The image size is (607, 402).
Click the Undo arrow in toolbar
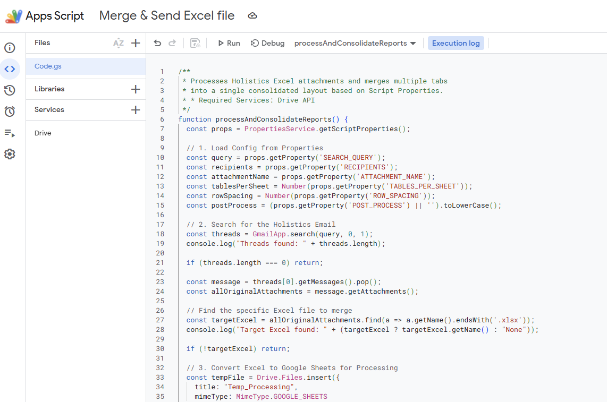pyautogui.click(x=157, y=43)
